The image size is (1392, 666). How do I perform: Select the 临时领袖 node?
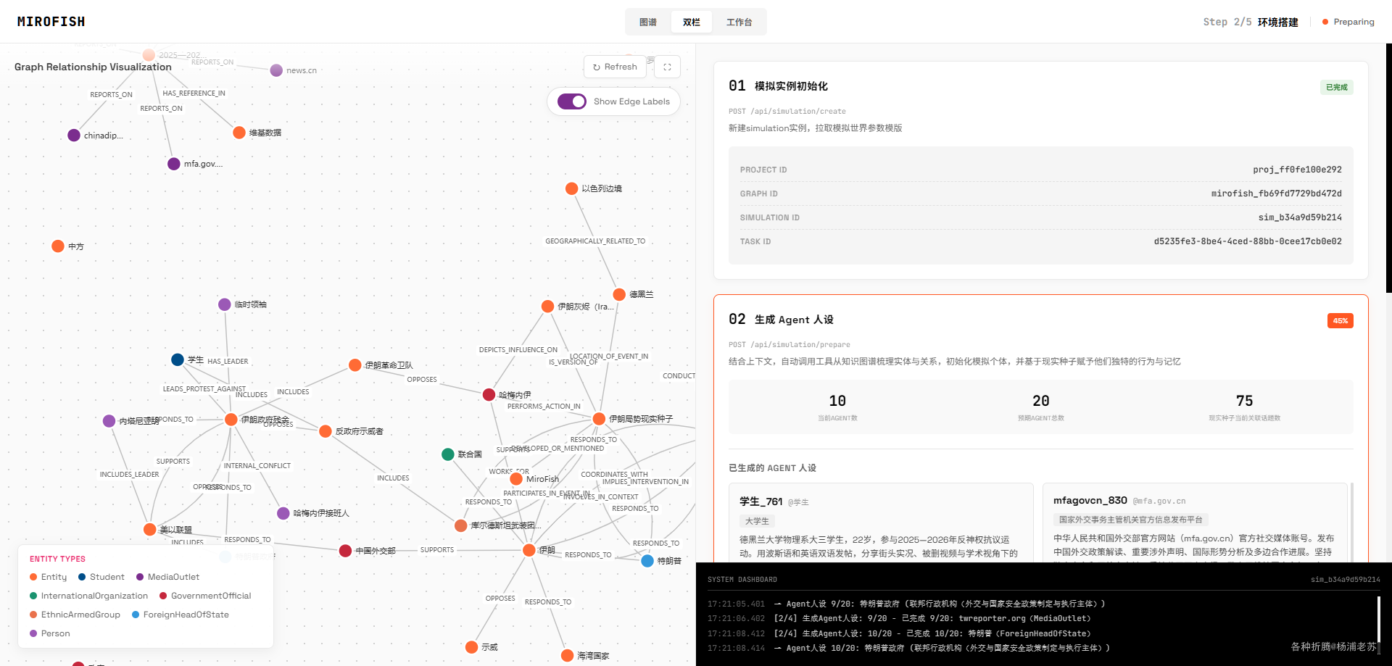(225, 304)
